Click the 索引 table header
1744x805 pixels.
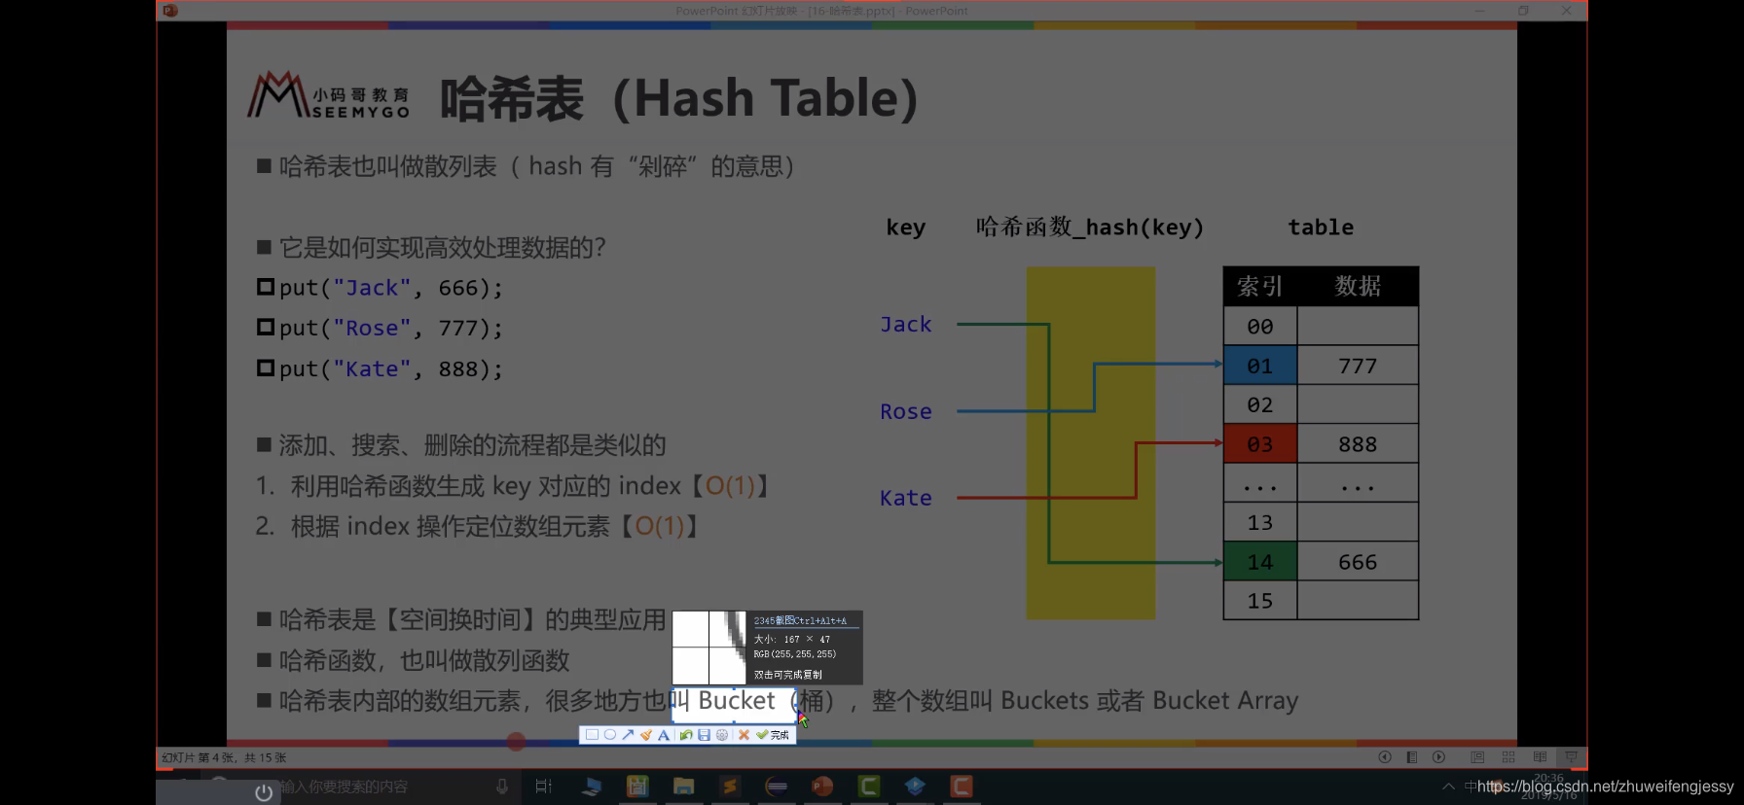(1260, 286)
